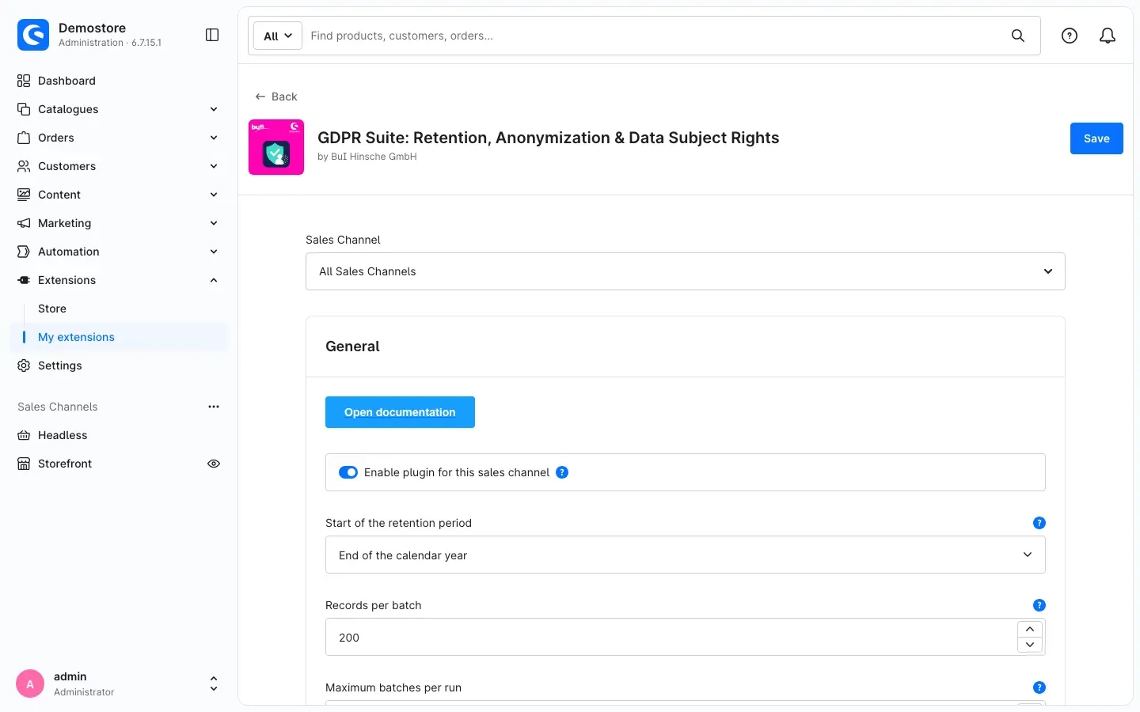Screen dimensions: 1140x712
Task: Focus the global search input field
Action: (653, 36)
